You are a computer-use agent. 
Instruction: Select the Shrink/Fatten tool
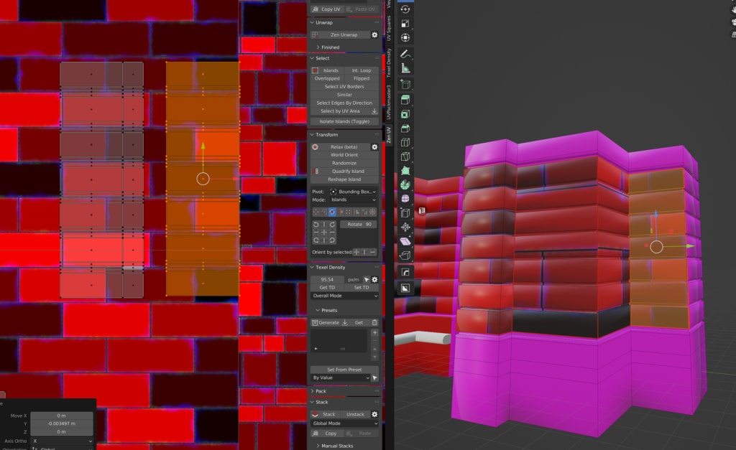point(405,228)
